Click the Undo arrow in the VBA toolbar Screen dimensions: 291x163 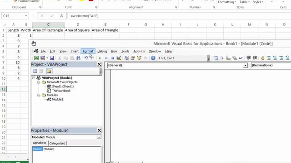coord(86,58)
